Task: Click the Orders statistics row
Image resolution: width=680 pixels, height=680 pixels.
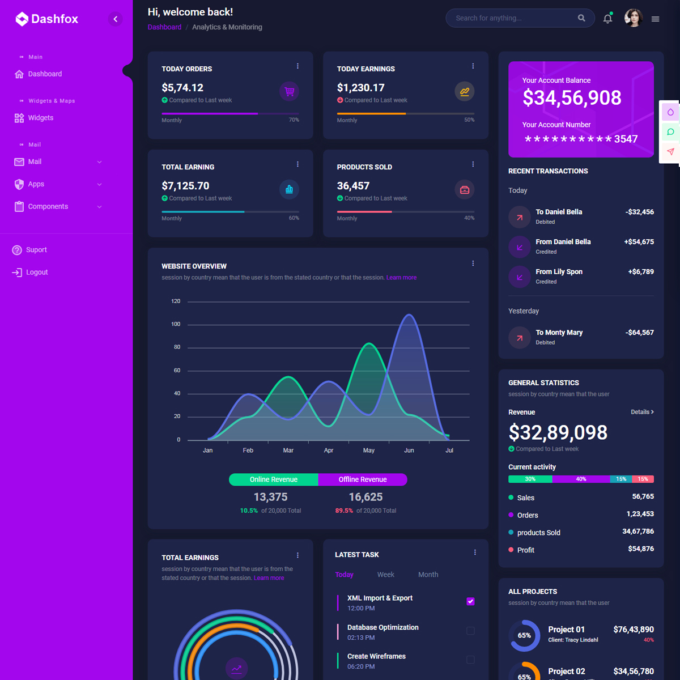Action: pyautogui.click(x=581, y=515)
